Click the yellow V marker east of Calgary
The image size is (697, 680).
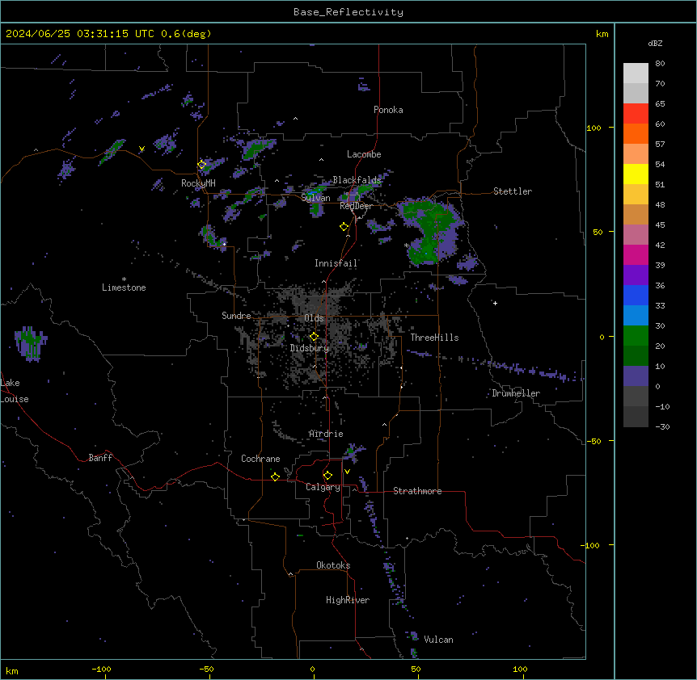(x=347, y=472)
